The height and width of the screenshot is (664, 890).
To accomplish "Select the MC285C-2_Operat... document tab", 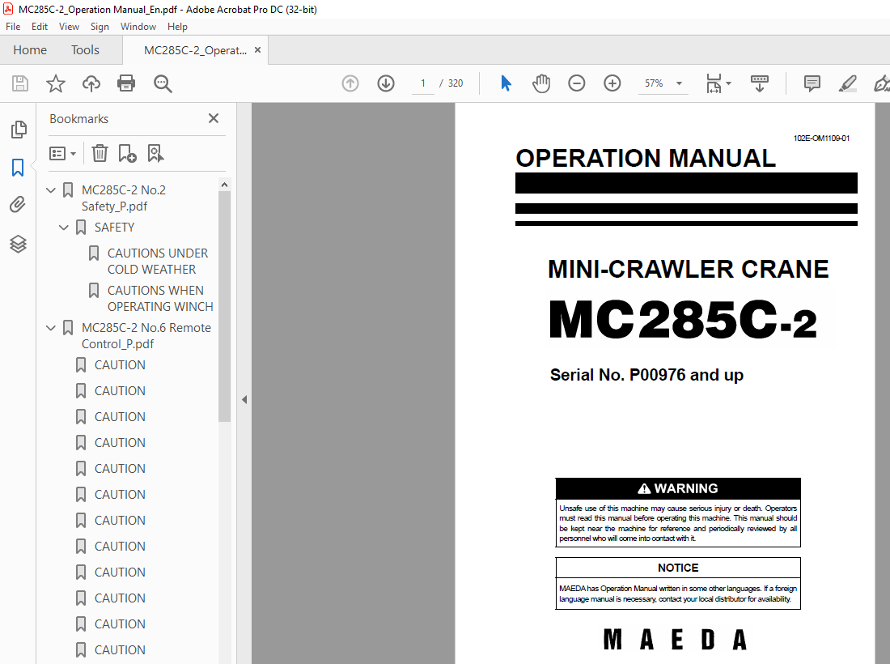I will click(195, 50).
